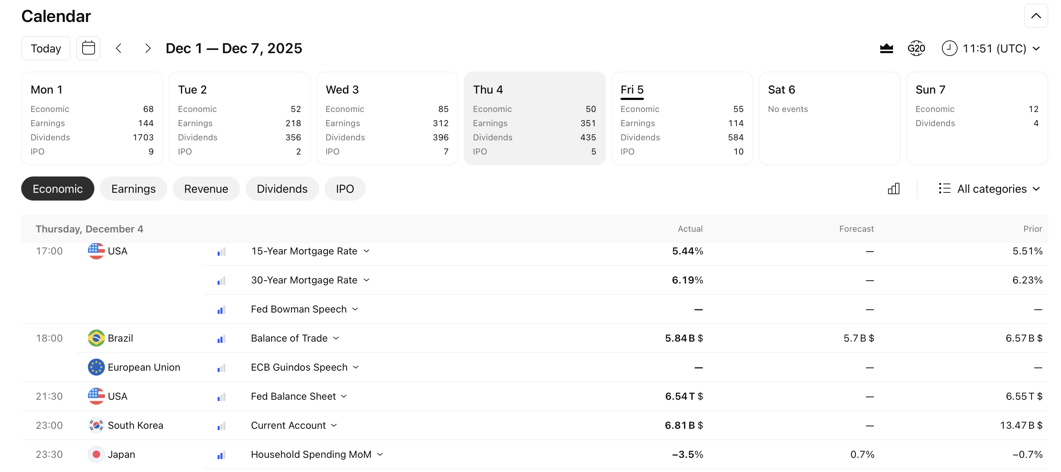Screen dimensions: 1061x472
Task: Open the calendar date picker icon
Action: click(x=88, y=48)
